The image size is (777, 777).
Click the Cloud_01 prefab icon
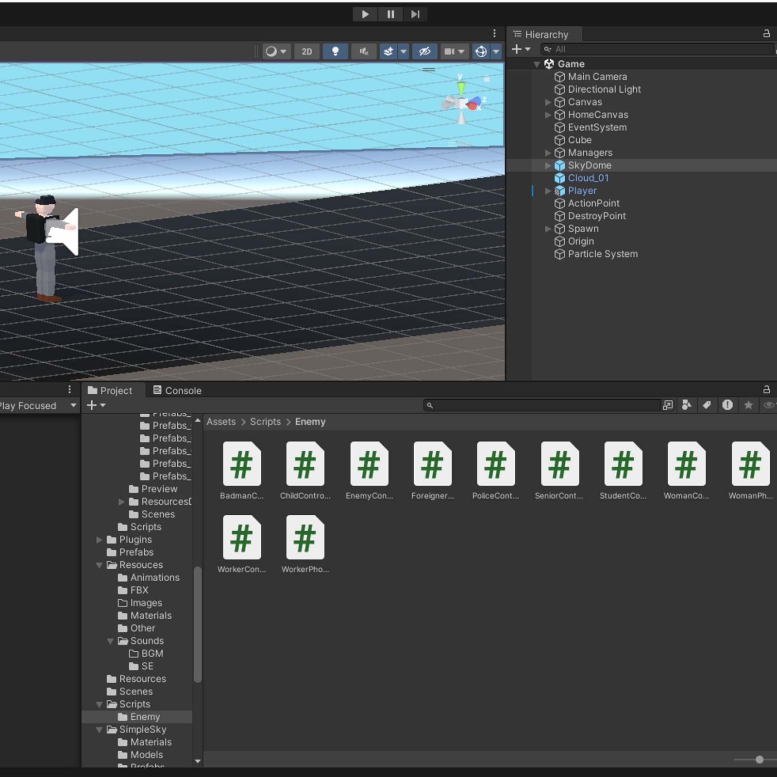560,178
